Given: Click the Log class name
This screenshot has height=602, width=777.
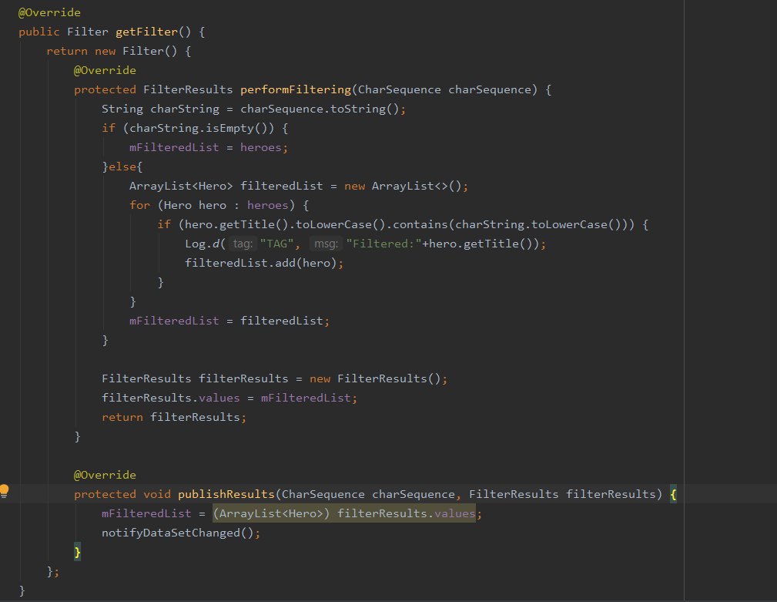Looking at the screenshot, I should point(195,244).
